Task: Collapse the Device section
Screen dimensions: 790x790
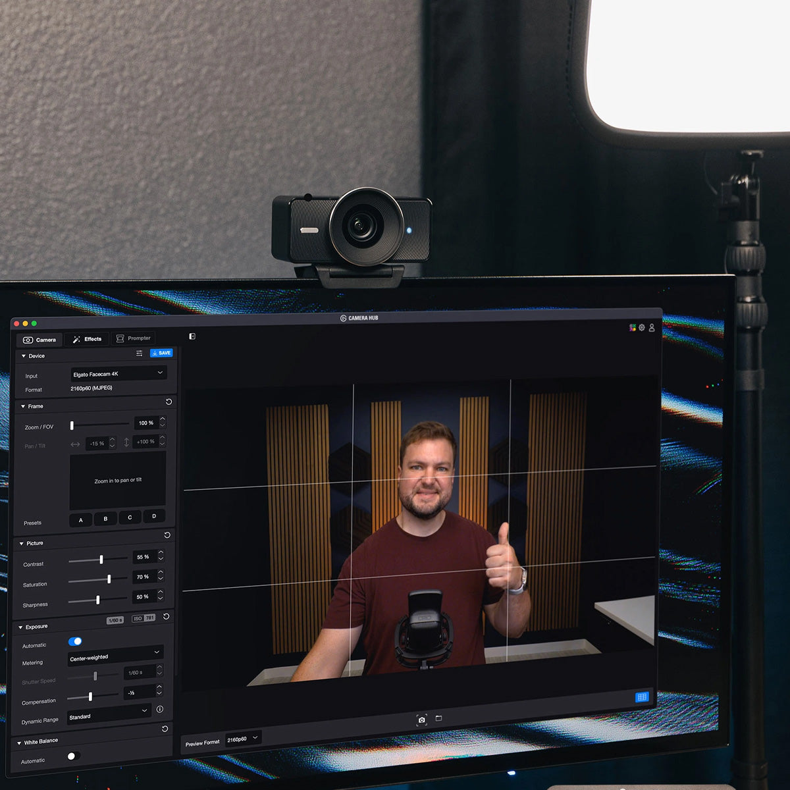Action: point(24,355)
